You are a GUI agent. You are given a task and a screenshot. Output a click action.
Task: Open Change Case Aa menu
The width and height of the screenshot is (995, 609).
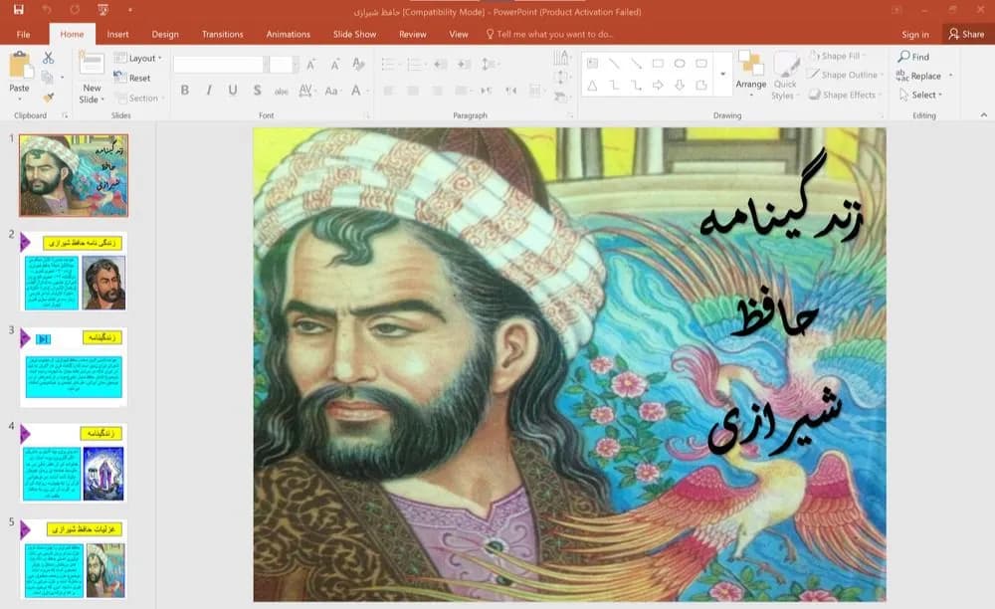point(332,91)
